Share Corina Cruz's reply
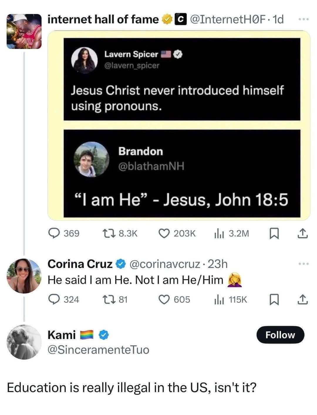 303,300
